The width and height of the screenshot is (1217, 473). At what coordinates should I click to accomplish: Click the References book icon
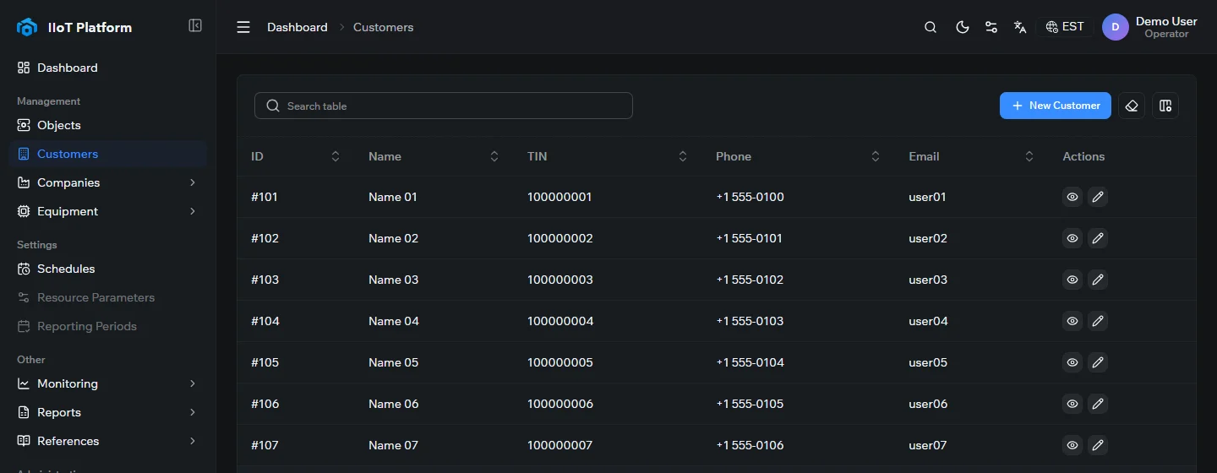click(x=24, y=441)
